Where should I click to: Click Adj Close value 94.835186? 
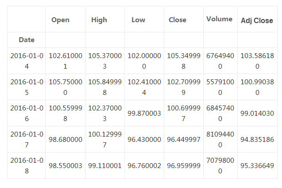coord(257,140)
